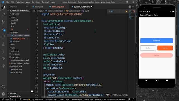Tap the white outlined button in emulator
This screenshot has width=179, height=101.
pyautogui.click(x=148, y=48)
